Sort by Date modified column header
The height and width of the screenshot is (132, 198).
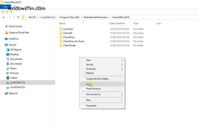coord(117,24)
